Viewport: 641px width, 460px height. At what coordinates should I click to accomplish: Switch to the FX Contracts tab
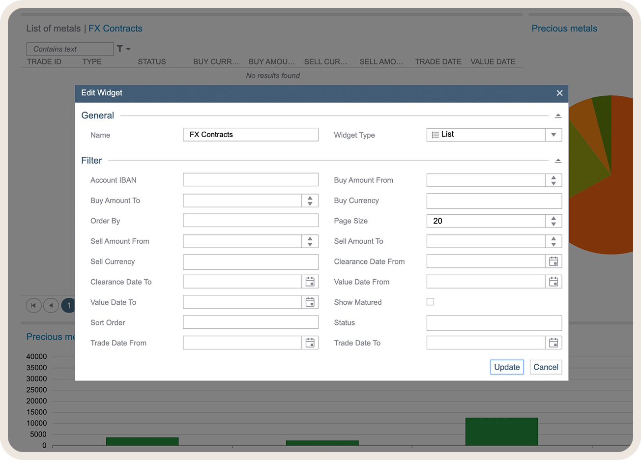pos(116,29)
